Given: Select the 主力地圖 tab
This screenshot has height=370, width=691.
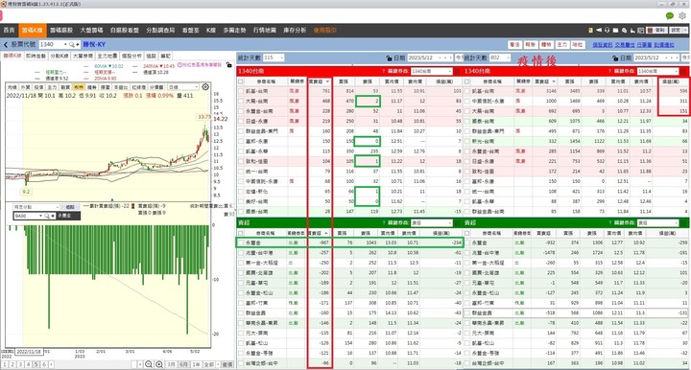Looking at the screenshot, I should pyautogui.click(x=107, y=57).
